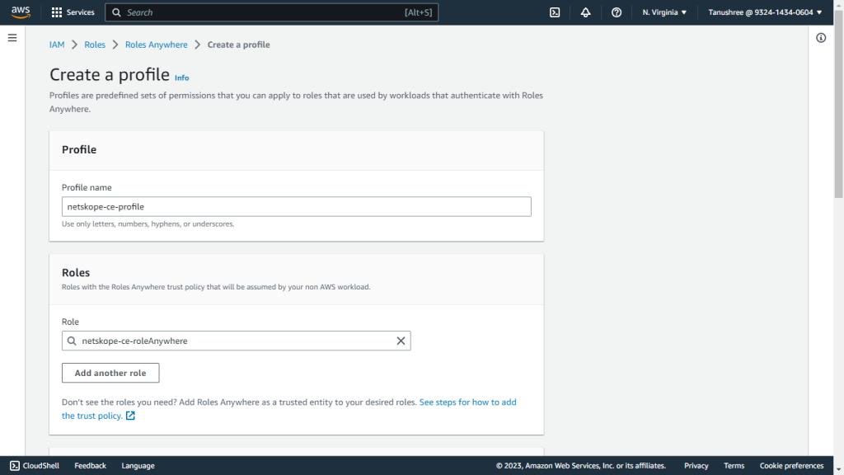Click the Add another role button
844x475 pixels.
[110, 373]
